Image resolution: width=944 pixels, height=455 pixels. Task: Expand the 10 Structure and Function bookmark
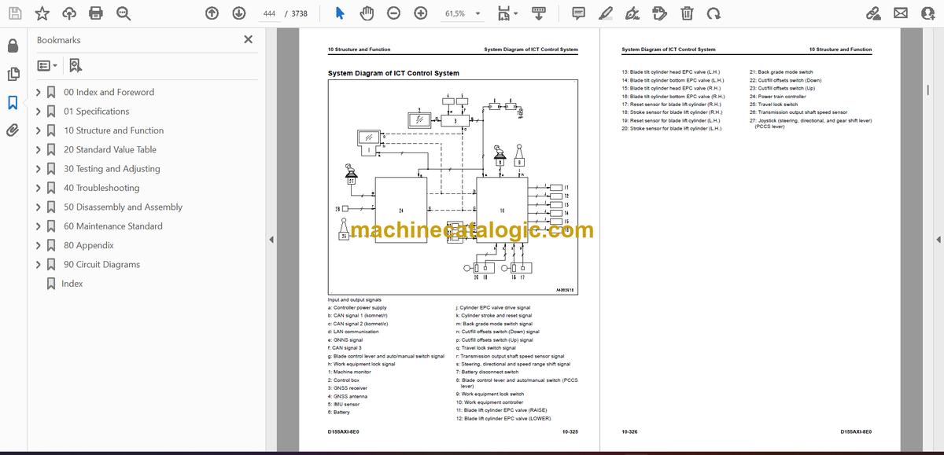coord(39,130)
